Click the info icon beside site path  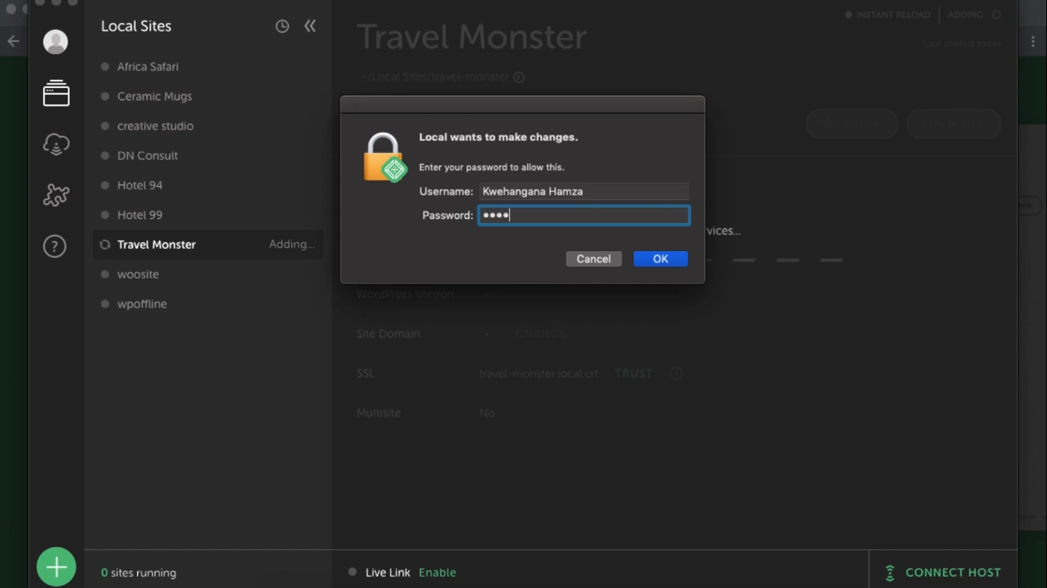pyautogui.click(x=519, y=77)
